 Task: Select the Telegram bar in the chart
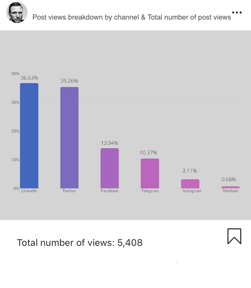[150, 173]
